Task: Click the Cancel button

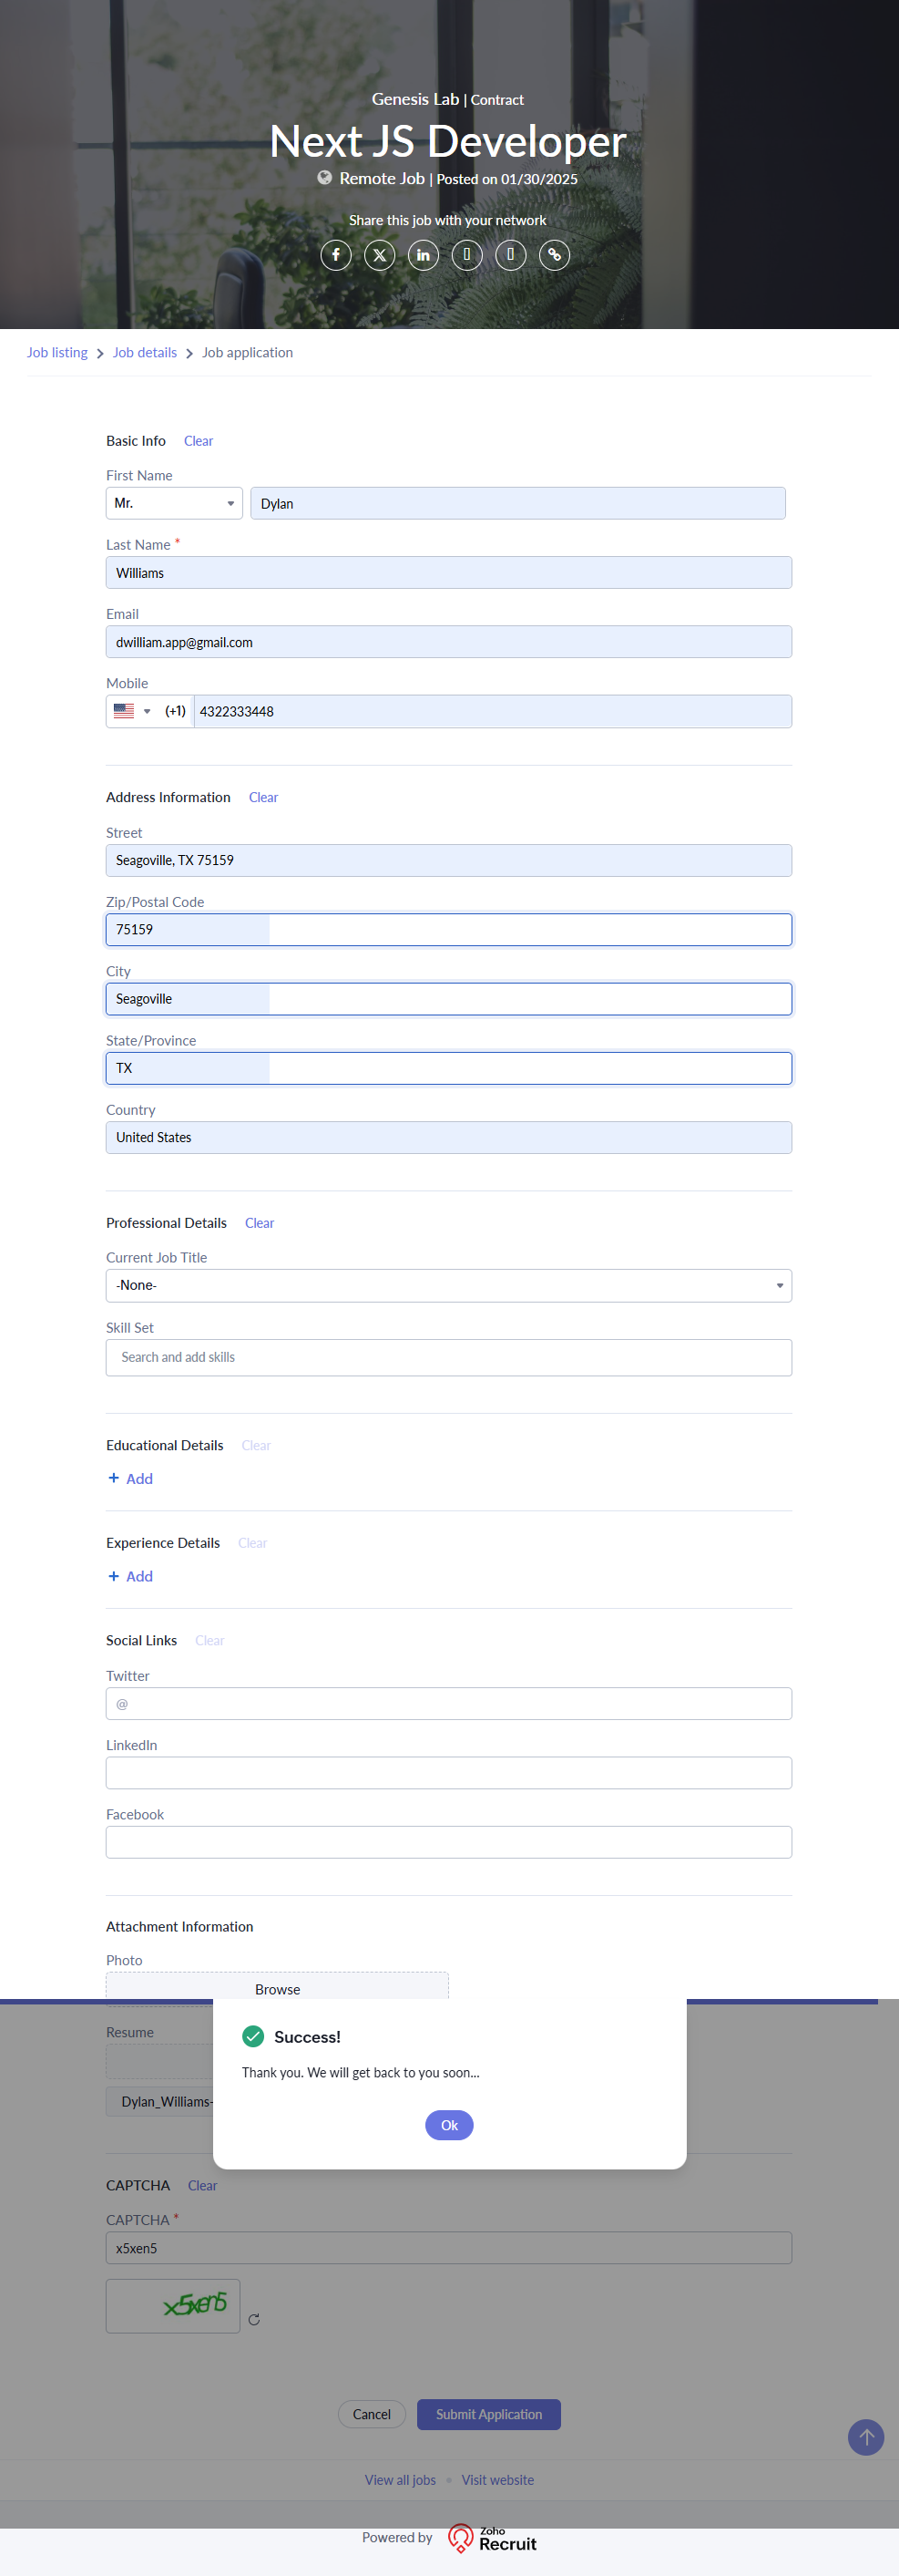Action: pyautogui.click(x=372, y=2414)
